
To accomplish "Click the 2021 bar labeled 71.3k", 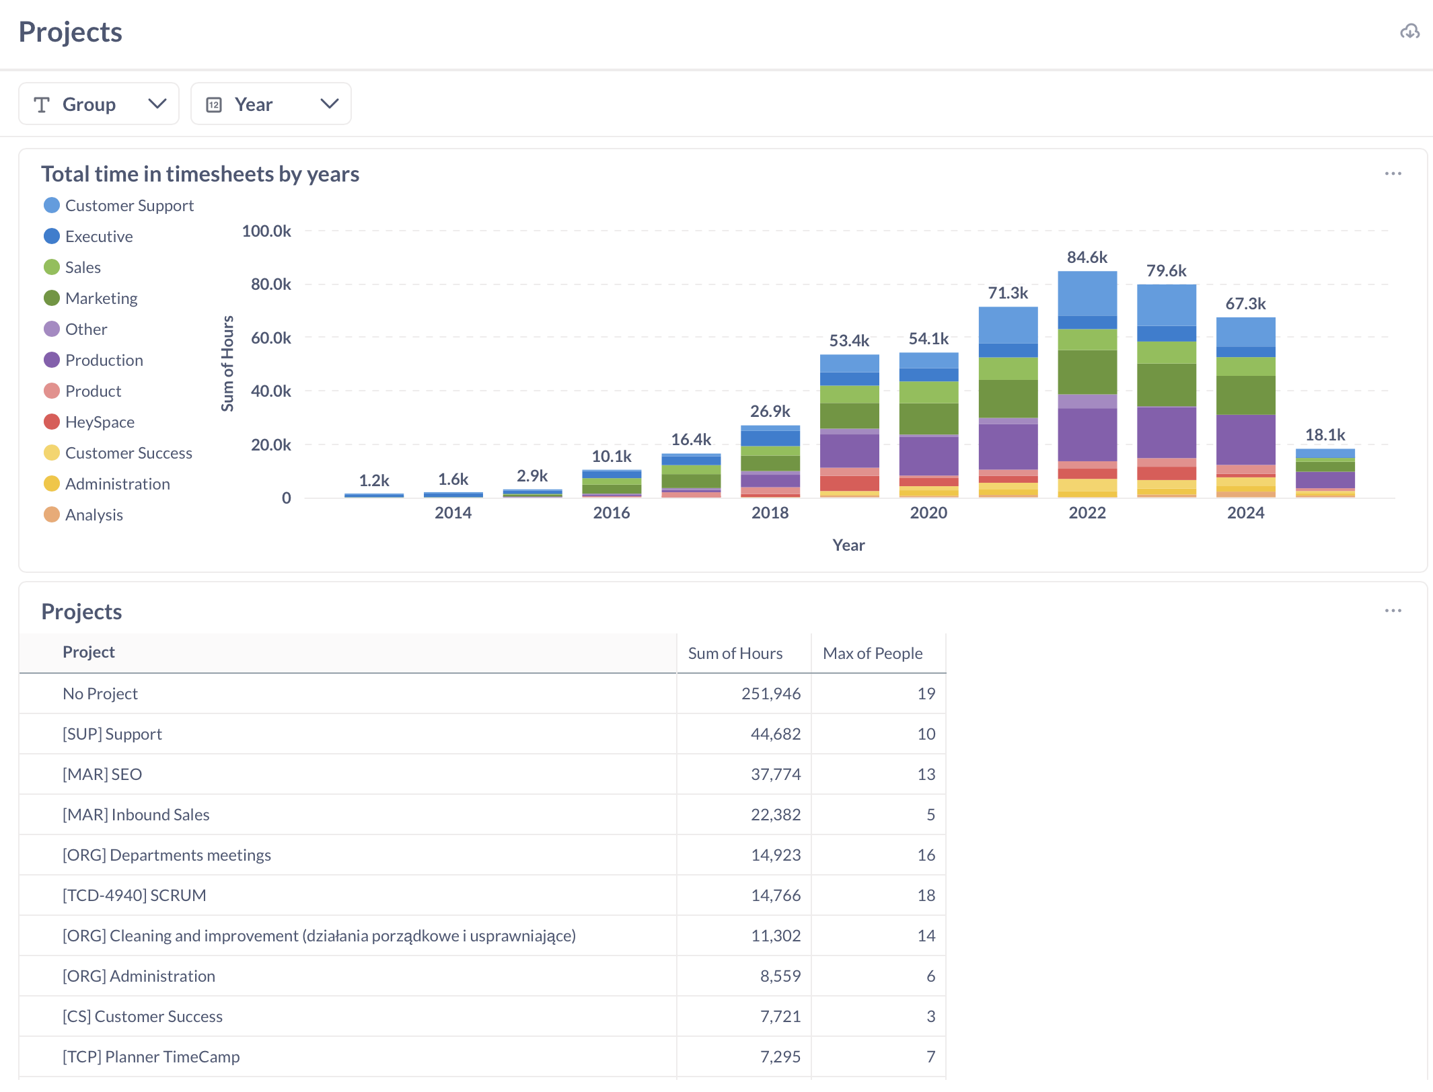I will [x=1008, y=402].
